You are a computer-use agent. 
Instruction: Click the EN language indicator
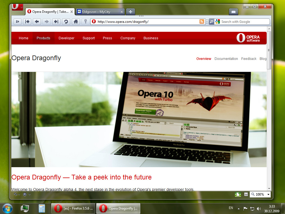(231, 208)
